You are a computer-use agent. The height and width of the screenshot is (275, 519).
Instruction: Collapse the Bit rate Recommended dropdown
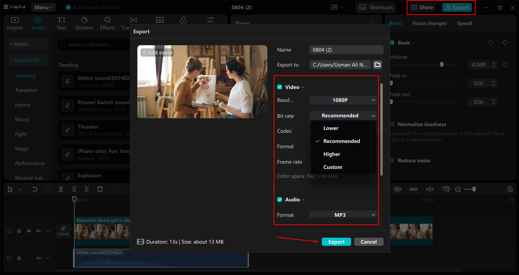click(x=343, y=116)
